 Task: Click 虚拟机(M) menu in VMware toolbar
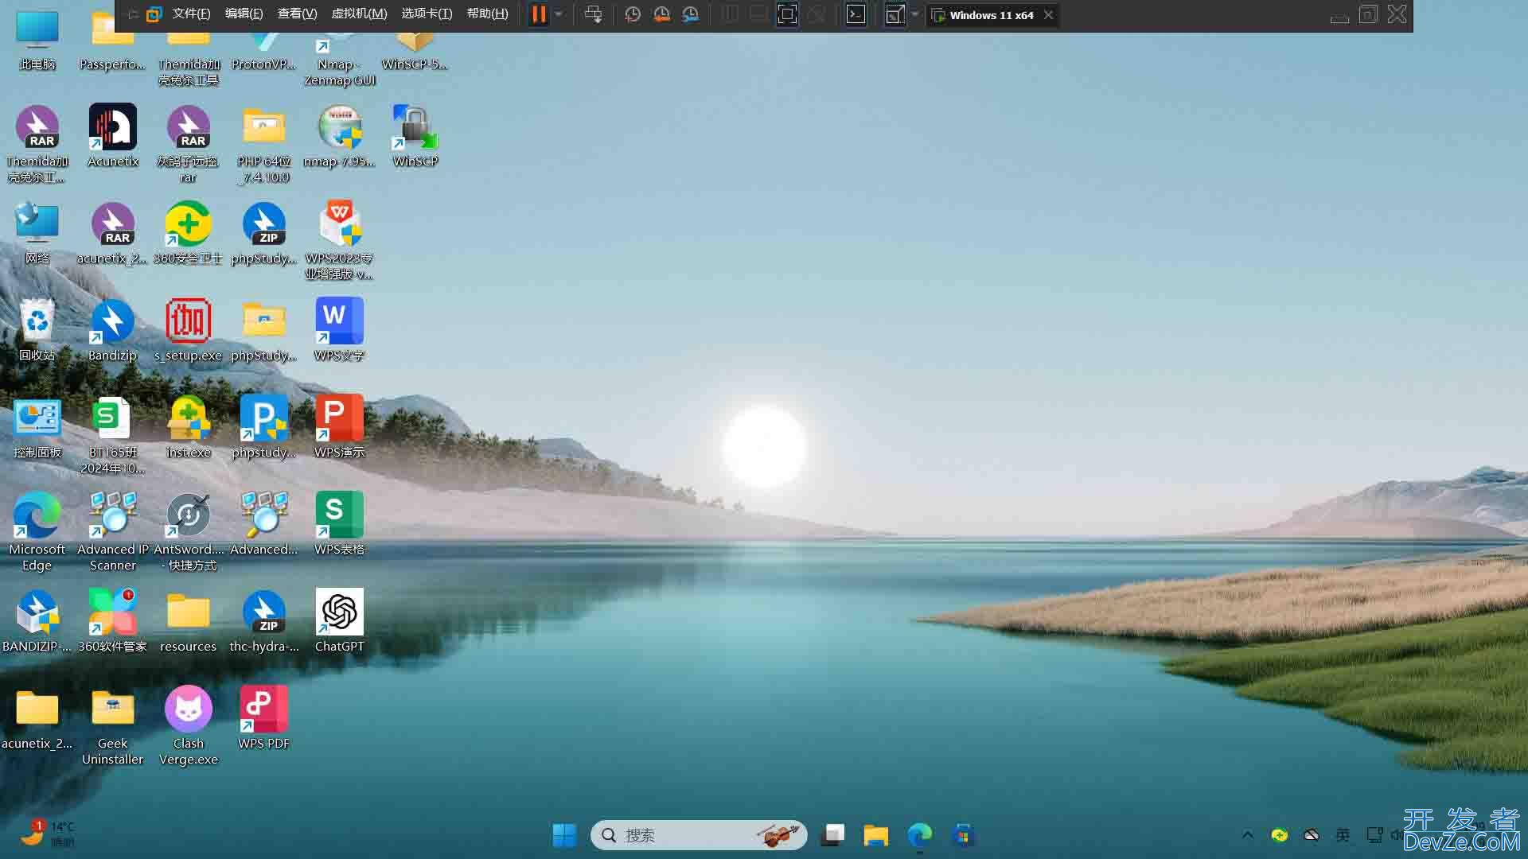pyautogui.click(x=357, y=13)
